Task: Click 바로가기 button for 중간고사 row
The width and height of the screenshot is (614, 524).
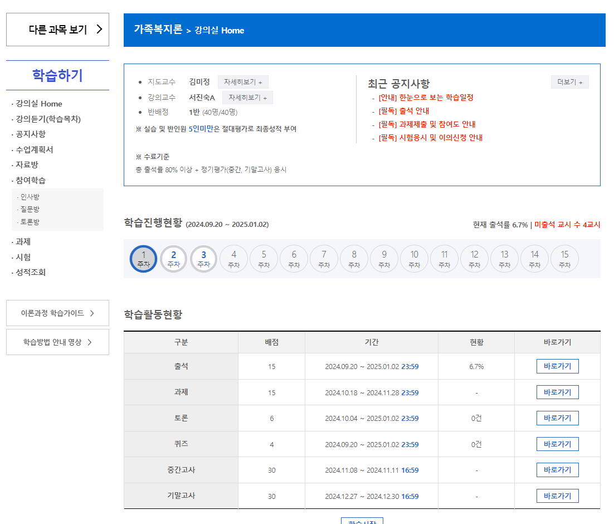Action: [557, 470]
